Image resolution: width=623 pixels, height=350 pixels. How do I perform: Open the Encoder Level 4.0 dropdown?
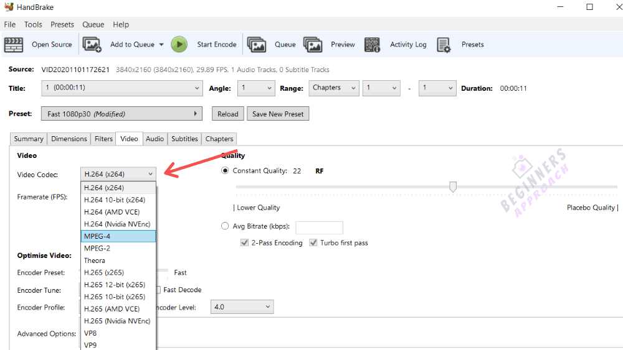pos(242,307)
